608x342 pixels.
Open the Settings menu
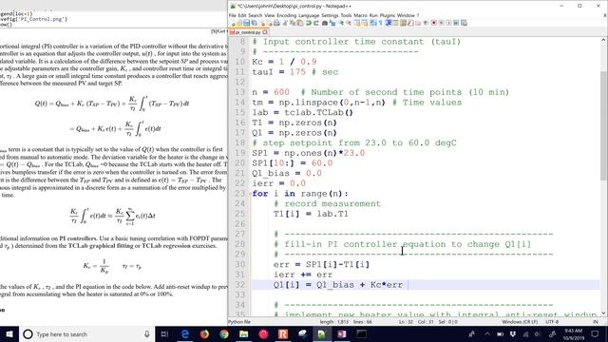click(x=330, y=15)
